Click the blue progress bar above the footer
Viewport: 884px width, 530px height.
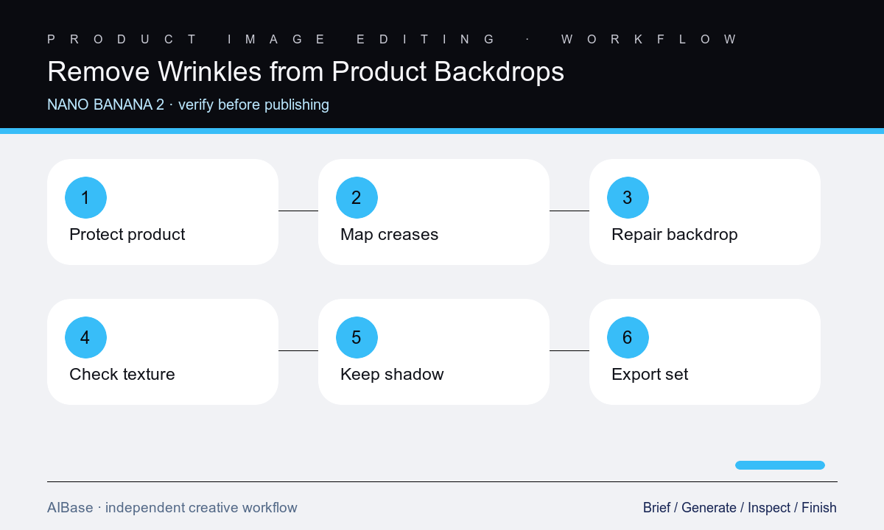click(x=780, y=465)
